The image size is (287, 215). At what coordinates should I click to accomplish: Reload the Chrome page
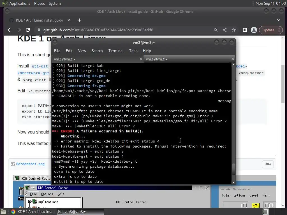point(28,30)
